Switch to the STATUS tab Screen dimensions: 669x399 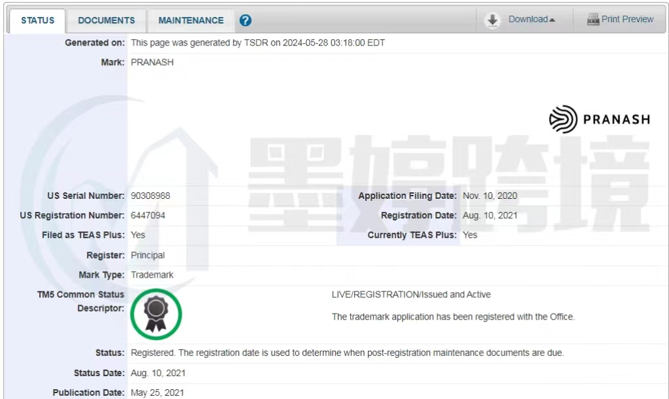pos(37,20)
